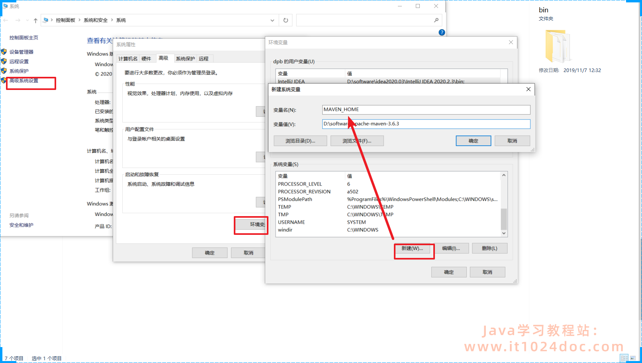Click scroll-down arrow of system variables list
Viewport: 642px width, 363px height.
coord(504,233)
